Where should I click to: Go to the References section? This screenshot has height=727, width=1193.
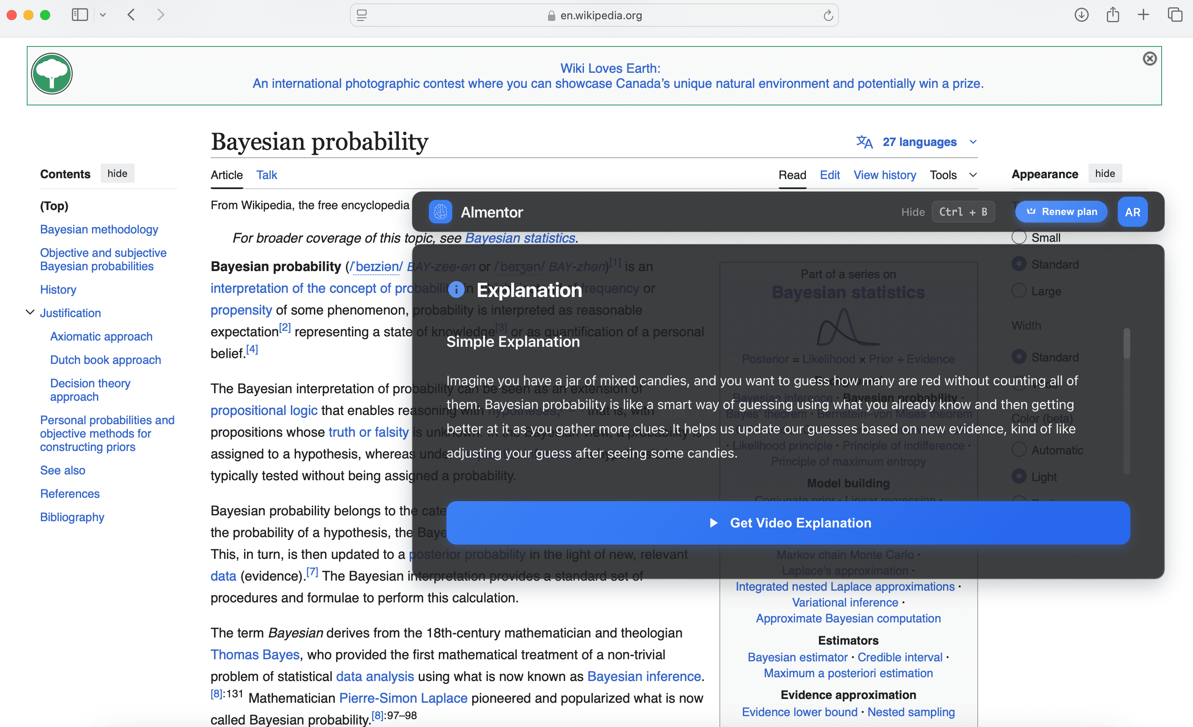[70, 493]
